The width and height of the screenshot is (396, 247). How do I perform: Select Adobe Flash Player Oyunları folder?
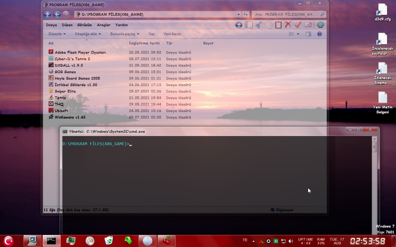click(80, 52)
